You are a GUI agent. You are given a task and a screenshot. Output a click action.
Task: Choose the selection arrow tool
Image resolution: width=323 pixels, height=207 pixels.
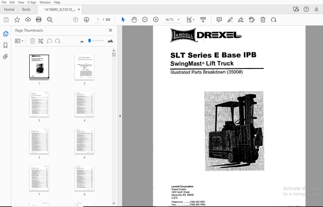pos(123,20)
